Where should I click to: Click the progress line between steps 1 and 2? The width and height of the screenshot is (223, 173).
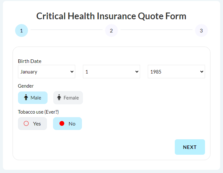pyautogui.click(x=67, y=30)
